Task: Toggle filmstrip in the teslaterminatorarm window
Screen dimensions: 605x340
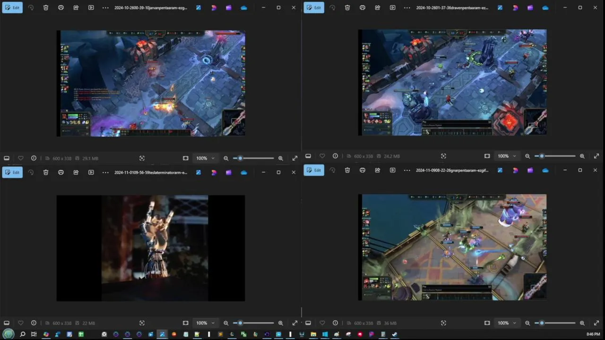Action: tap(7, 323)
